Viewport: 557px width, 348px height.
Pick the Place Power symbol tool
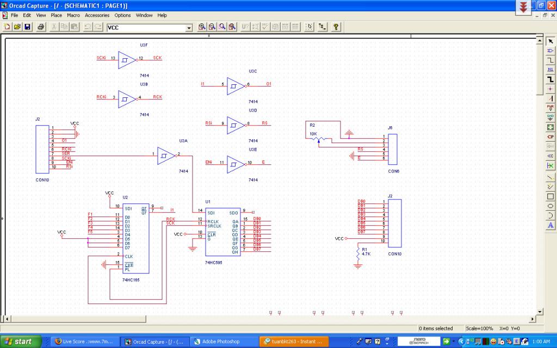point(550,108)
